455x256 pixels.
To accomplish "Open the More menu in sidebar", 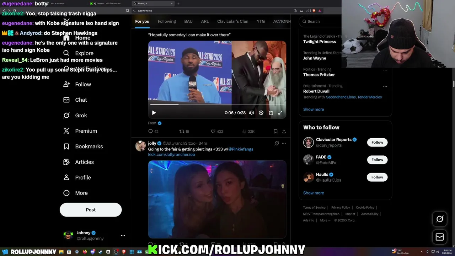I will click(x=75, y=193).
